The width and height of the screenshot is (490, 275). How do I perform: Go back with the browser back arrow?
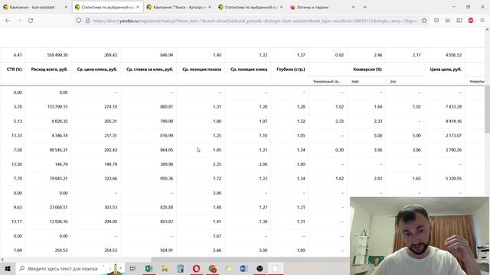coord(8,21)
